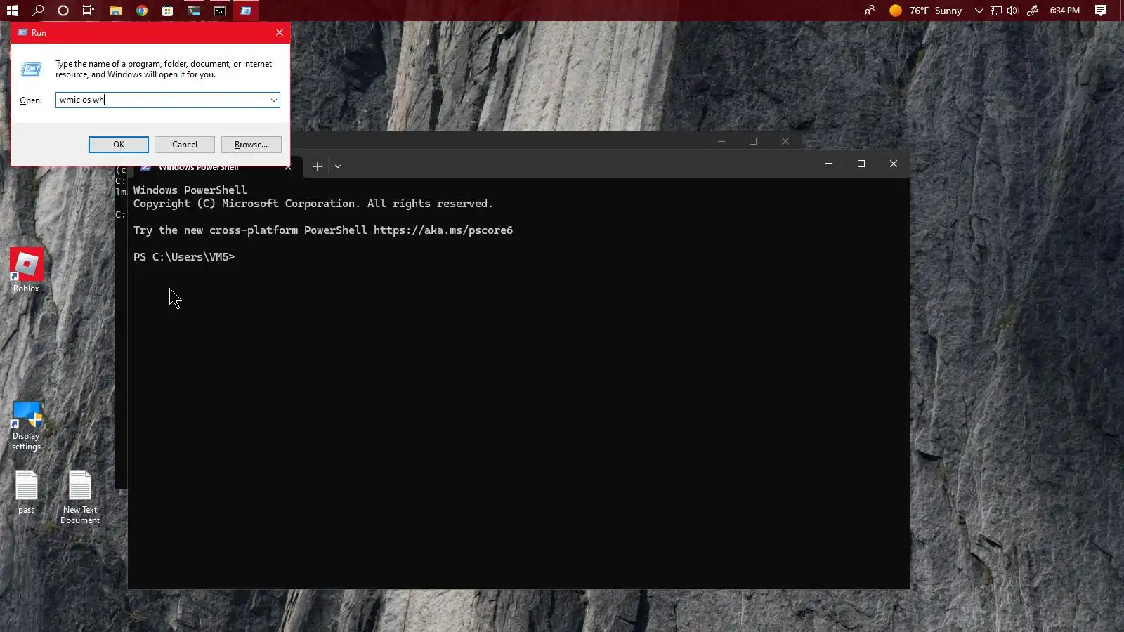The image size is (1124, 632).
Task: Click the https://aka.ms/pscore6 link text
Action: 443,230
